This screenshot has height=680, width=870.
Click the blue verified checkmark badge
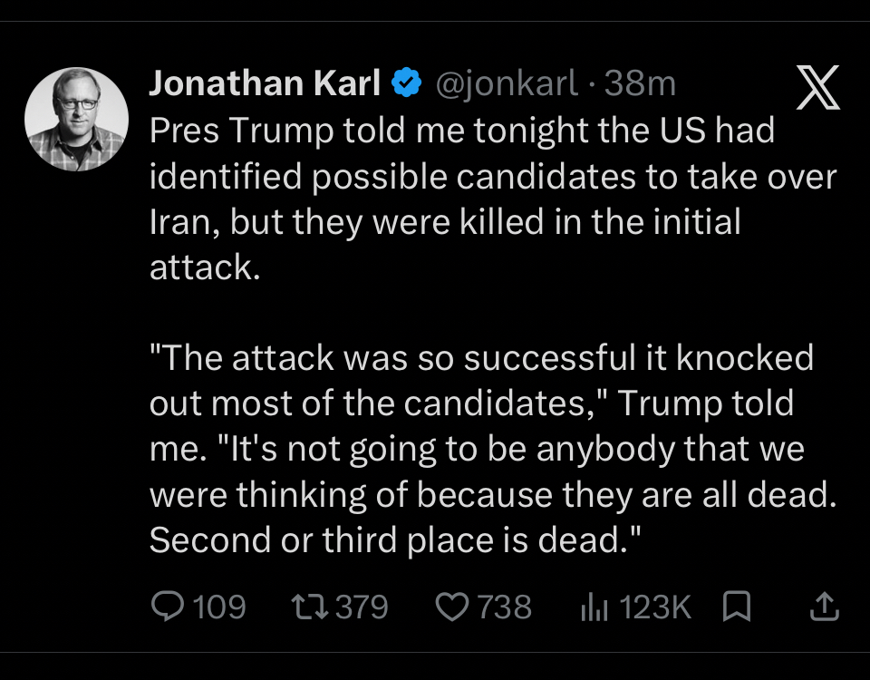tap(406, 83)
